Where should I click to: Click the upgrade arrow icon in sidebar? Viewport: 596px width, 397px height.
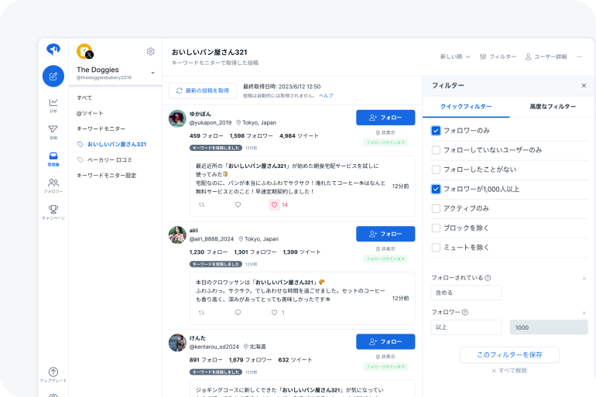click(53, 372)
